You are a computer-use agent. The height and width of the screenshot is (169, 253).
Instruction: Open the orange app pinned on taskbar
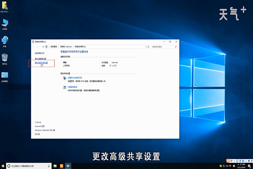(x=62, y=166)
